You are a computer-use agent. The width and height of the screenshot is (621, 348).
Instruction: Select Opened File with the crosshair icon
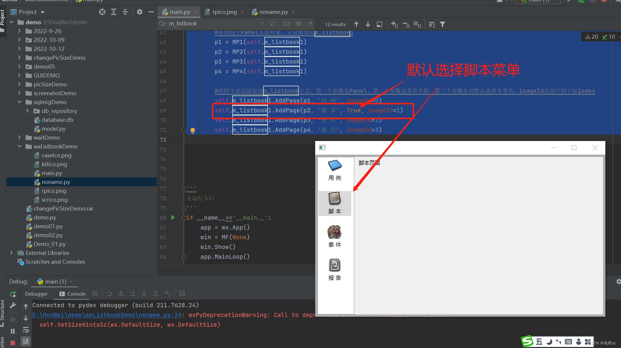click(x=102, y=12)
